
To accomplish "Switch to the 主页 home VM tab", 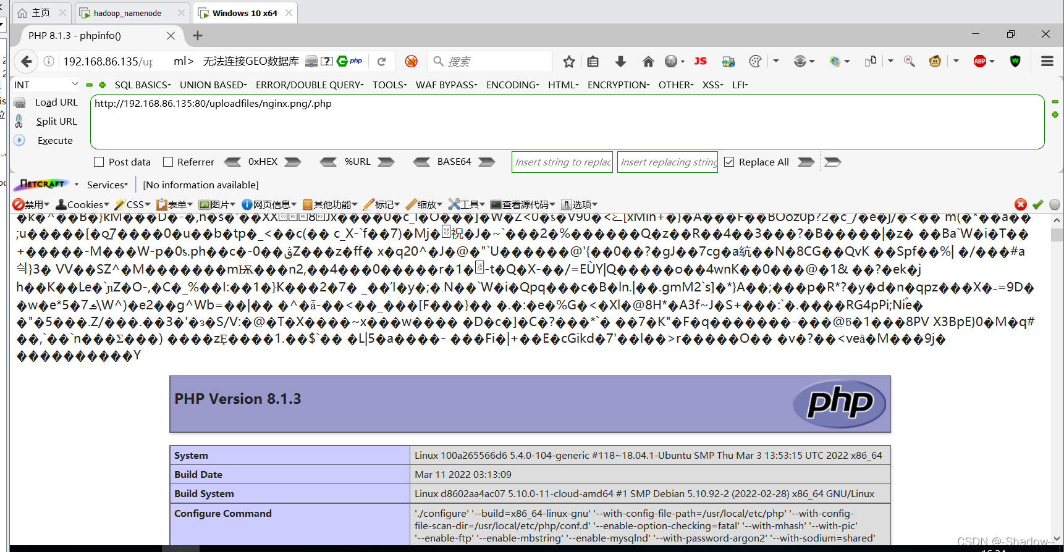I will click(41, 13).
